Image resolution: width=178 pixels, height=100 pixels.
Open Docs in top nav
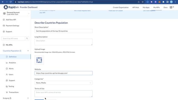tap(165, 7)
